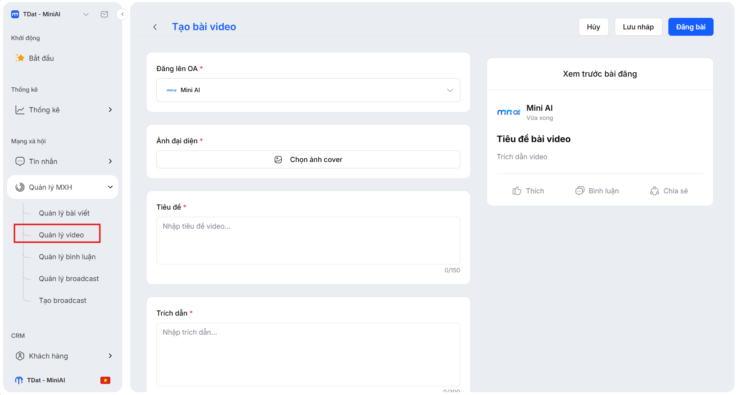Click the Vietnam flag language icon
The height and width of the screenshot is (395, 737).
(x=105, y=380)
